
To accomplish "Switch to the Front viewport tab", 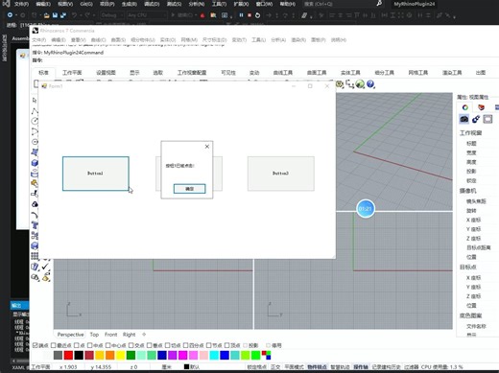I will 111,335.
